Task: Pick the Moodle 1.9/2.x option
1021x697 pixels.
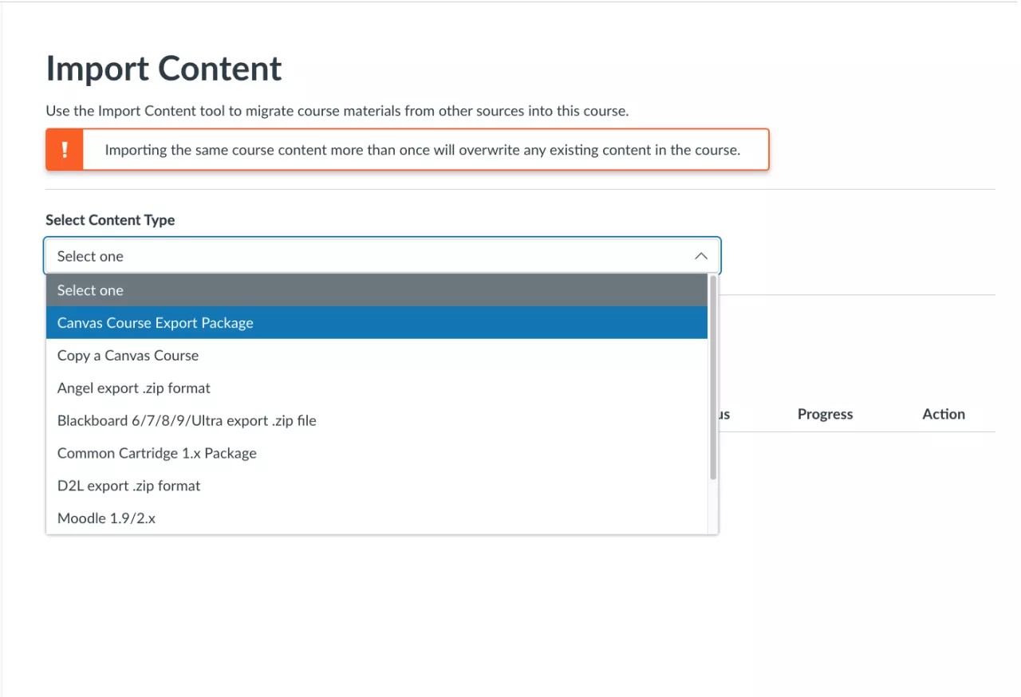Action: tap(376, 518)
